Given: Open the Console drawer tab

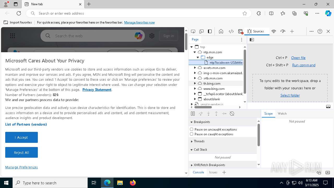Looking at the screenshot, I should [198, 172].
